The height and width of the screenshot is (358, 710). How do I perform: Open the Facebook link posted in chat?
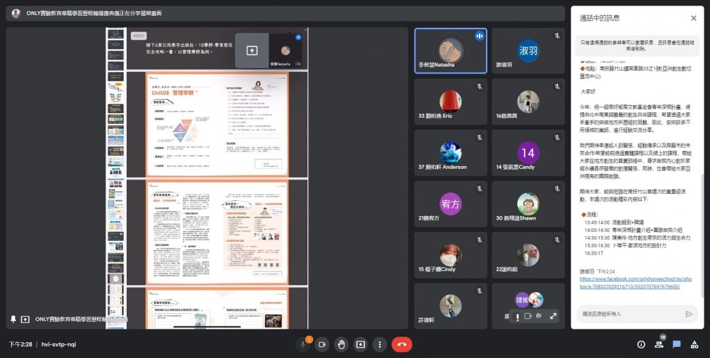[635, 283]
